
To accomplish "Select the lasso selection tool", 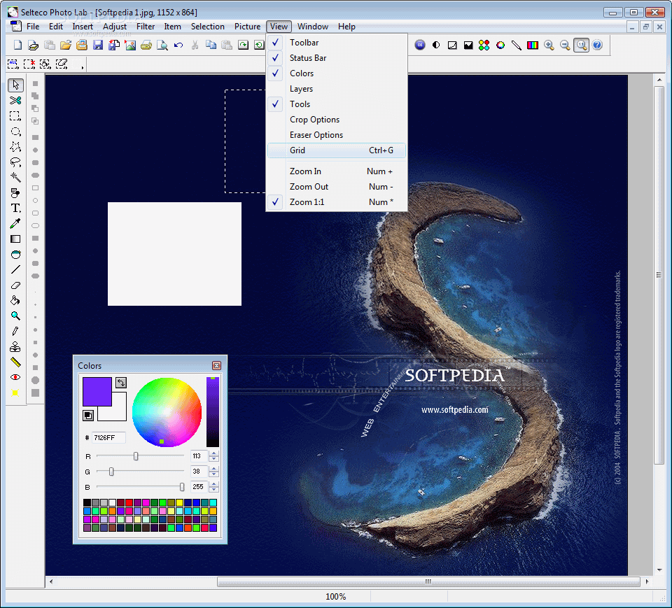I will pyautogui.click(x=15, y=162).
